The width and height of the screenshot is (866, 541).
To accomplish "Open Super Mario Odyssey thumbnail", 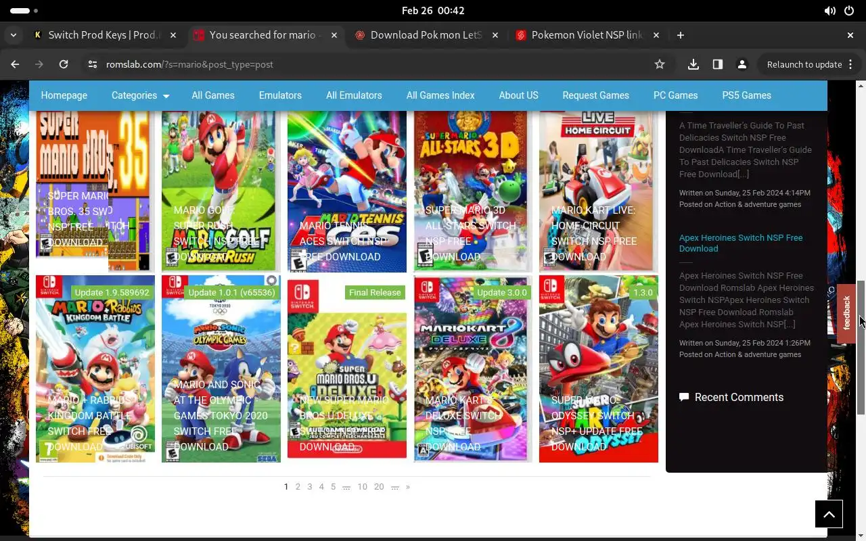I will point(598,369).
